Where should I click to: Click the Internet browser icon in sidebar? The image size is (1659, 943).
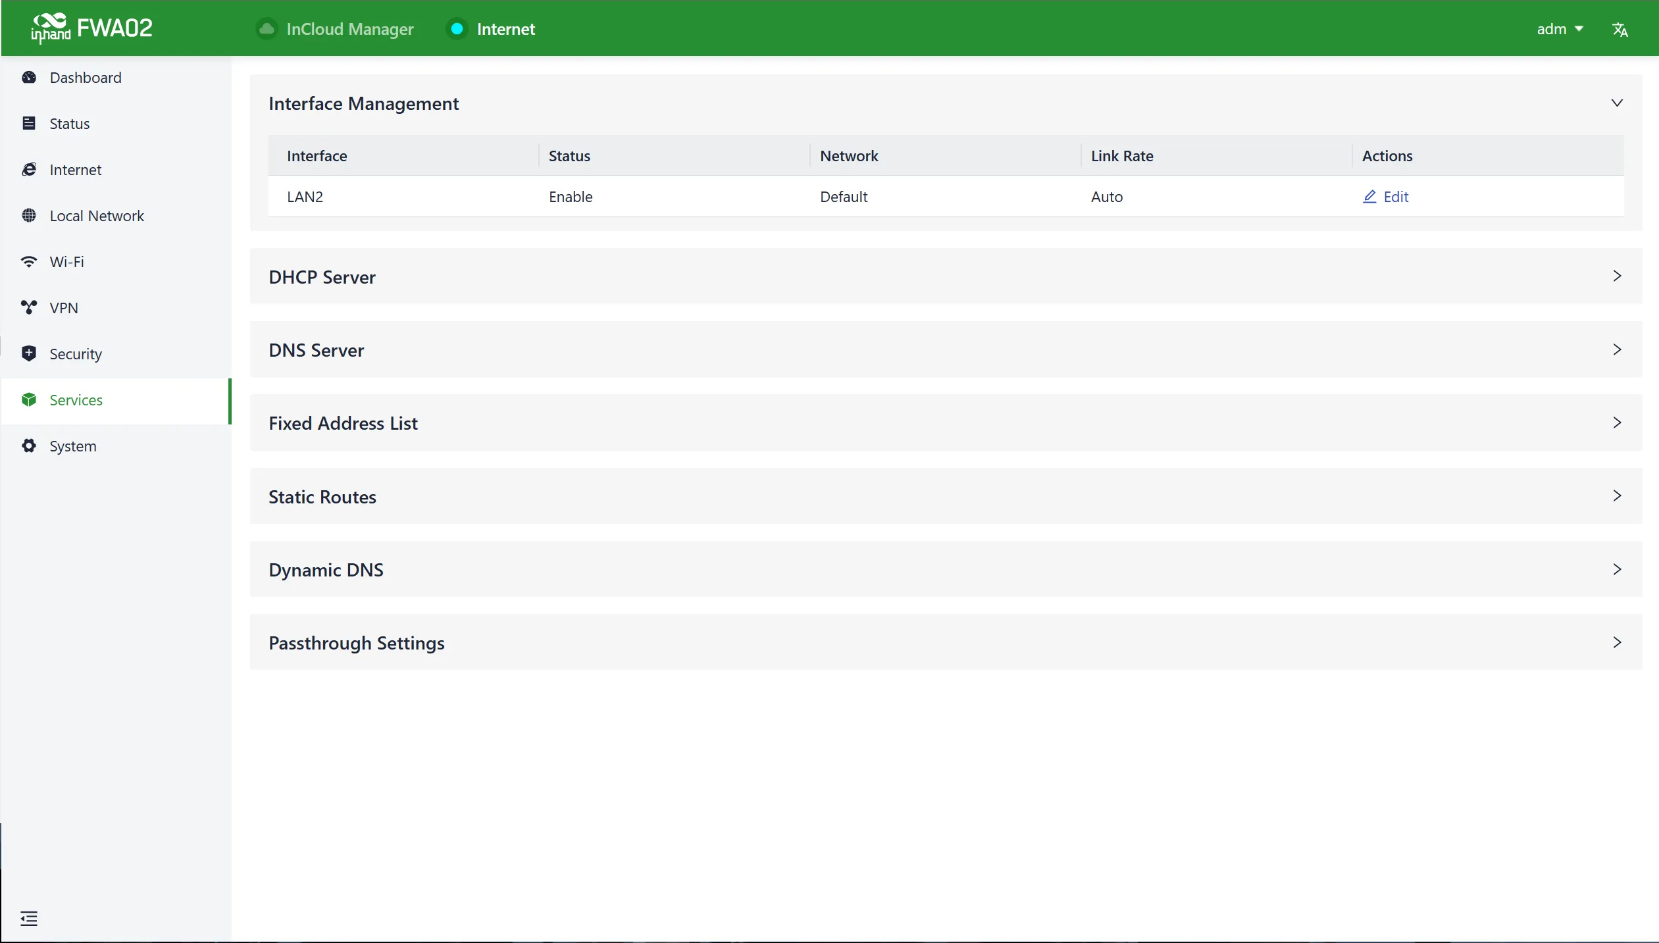click(29, 170)
